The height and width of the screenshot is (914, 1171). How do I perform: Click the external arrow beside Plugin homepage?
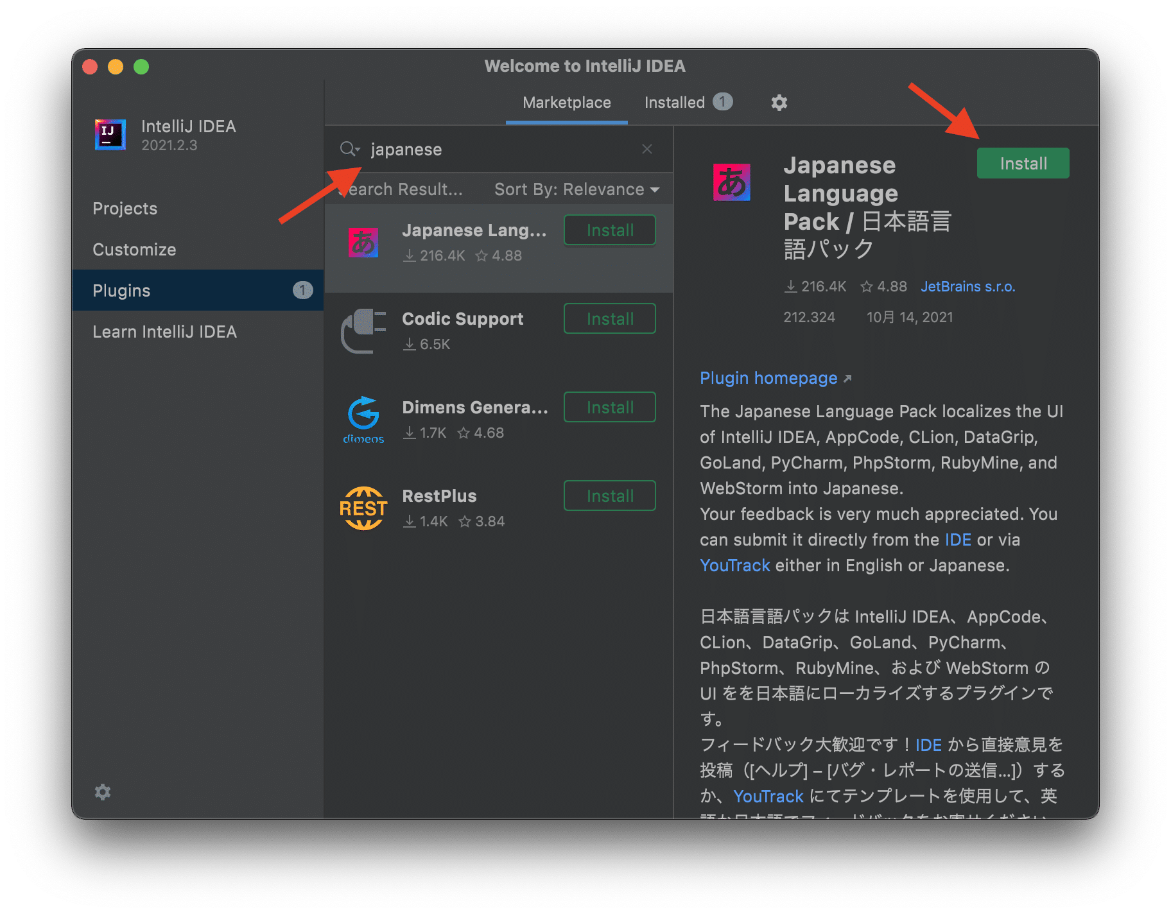click(x=847, y=379)
